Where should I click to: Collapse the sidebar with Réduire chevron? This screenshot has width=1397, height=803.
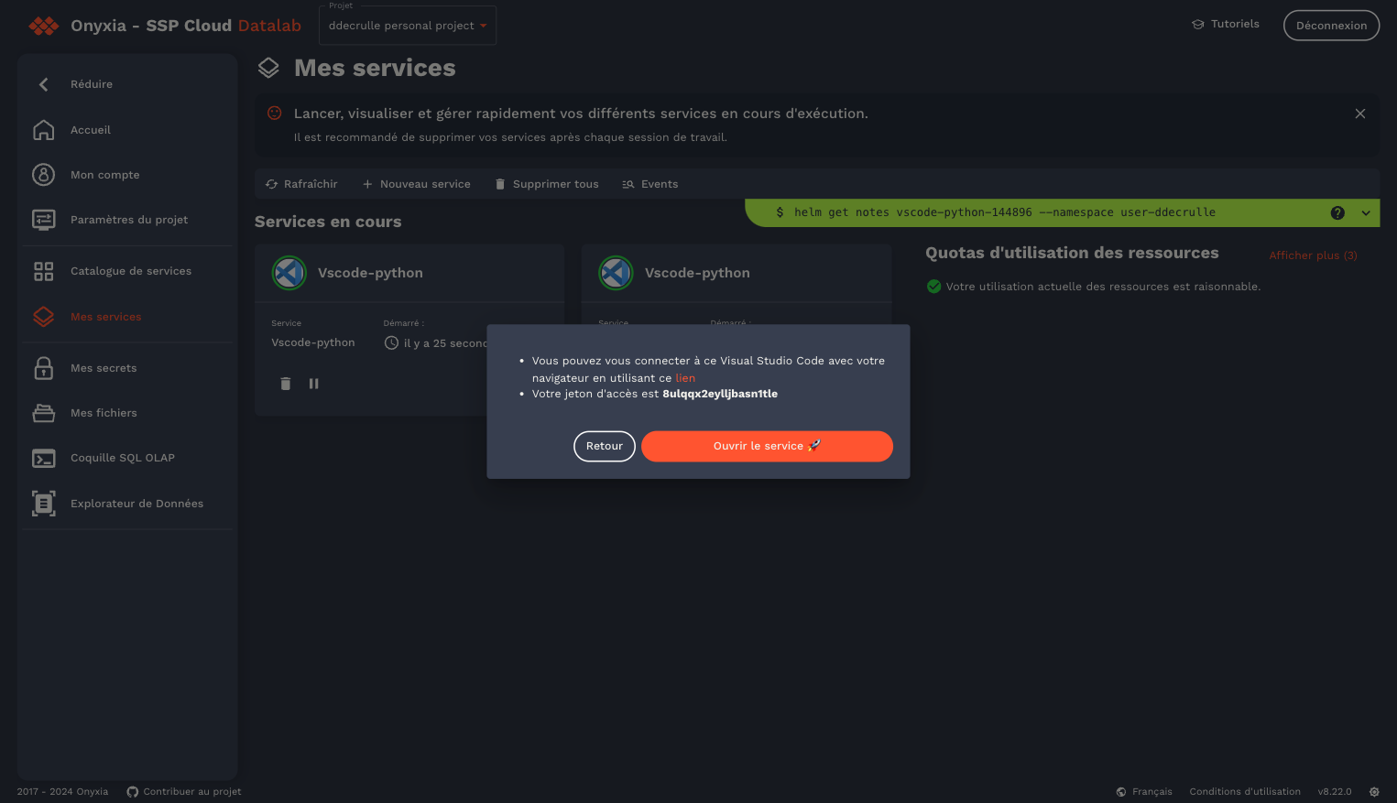(44, 84)
